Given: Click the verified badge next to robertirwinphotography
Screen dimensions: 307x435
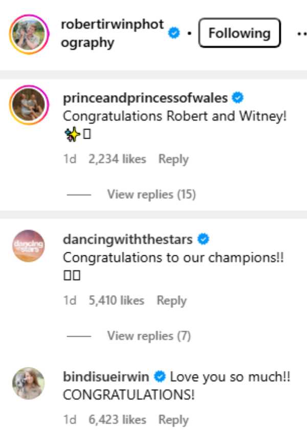Looking at the screenshot, I should pos(174,34).
